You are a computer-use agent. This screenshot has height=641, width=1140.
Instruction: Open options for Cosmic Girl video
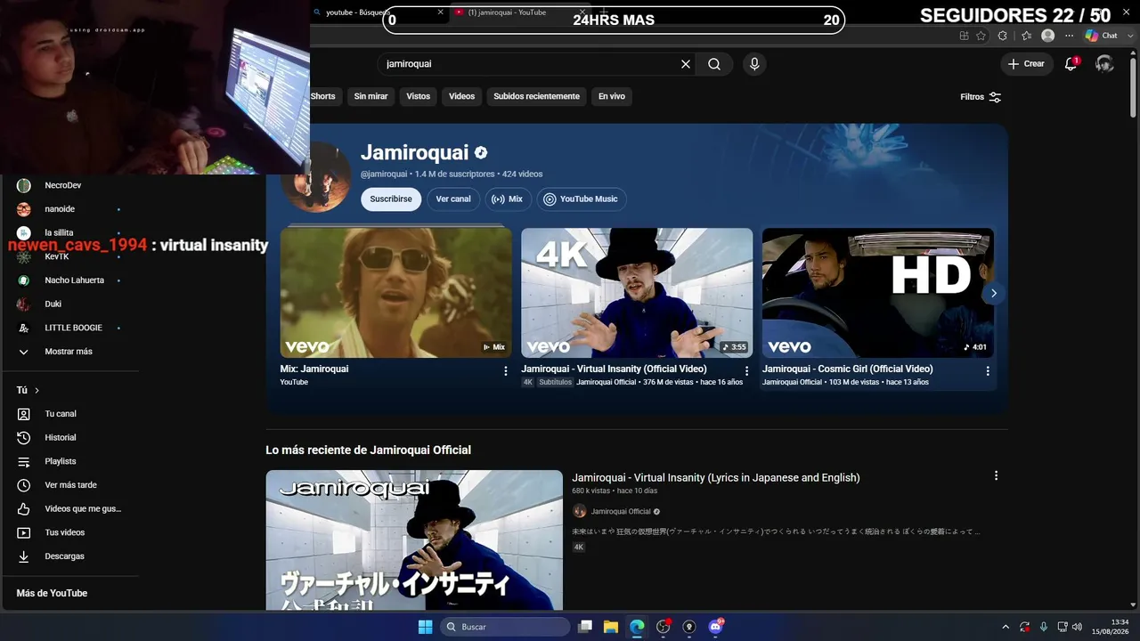988,371
